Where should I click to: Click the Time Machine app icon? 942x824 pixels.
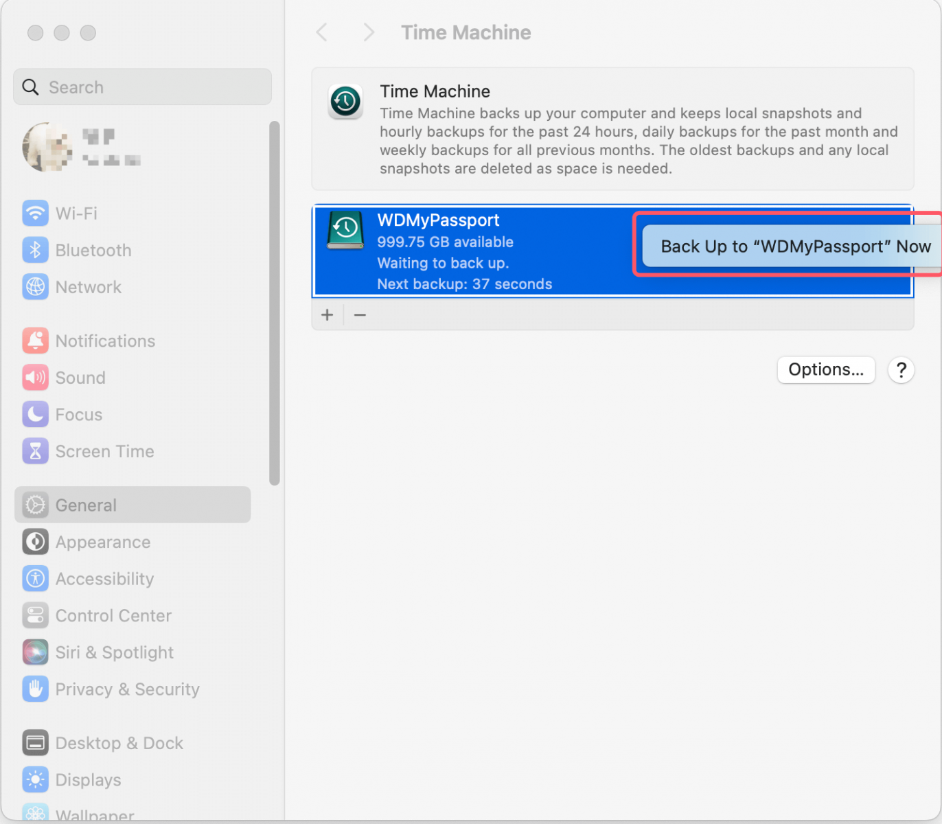click(x=345, y=102)
